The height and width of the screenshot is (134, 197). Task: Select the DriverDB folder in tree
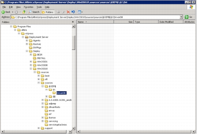[x=61, y=93]
